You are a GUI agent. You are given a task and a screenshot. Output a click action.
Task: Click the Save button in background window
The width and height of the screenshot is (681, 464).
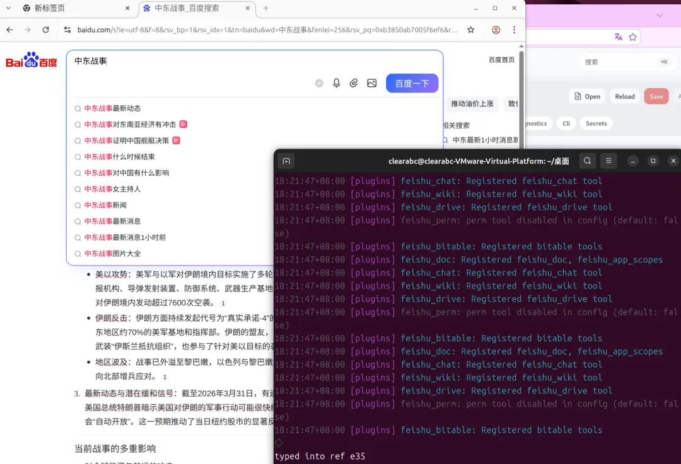click(656, 96)
